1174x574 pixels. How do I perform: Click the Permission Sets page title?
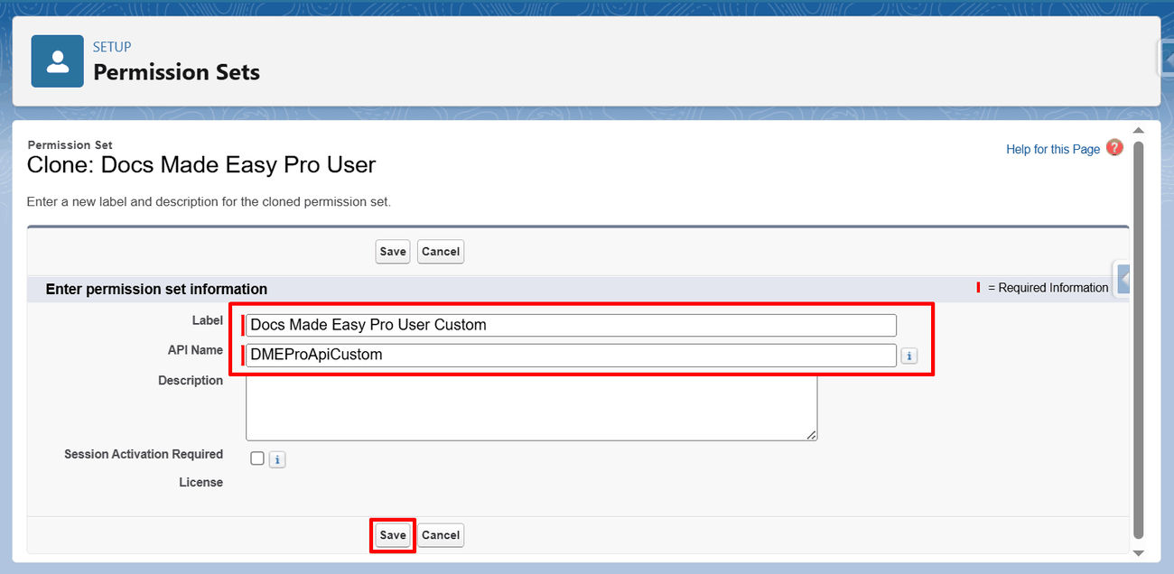(177, 72)
